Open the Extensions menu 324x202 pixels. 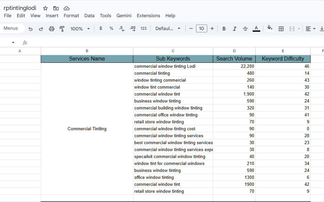click(x=148, y=16)
